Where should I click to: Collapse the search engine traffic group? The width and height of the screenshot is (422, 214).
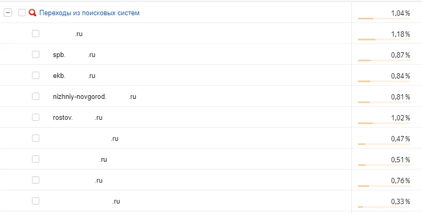8,13
